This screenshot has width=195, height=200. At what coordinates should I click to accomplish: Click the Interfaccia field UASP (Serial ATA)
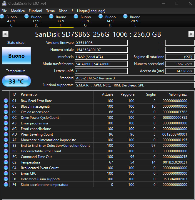pos(101,57)
